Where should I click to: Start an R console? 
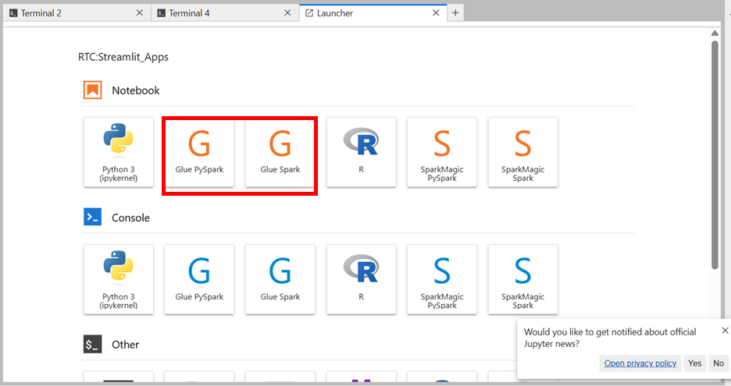pos(362,279)
